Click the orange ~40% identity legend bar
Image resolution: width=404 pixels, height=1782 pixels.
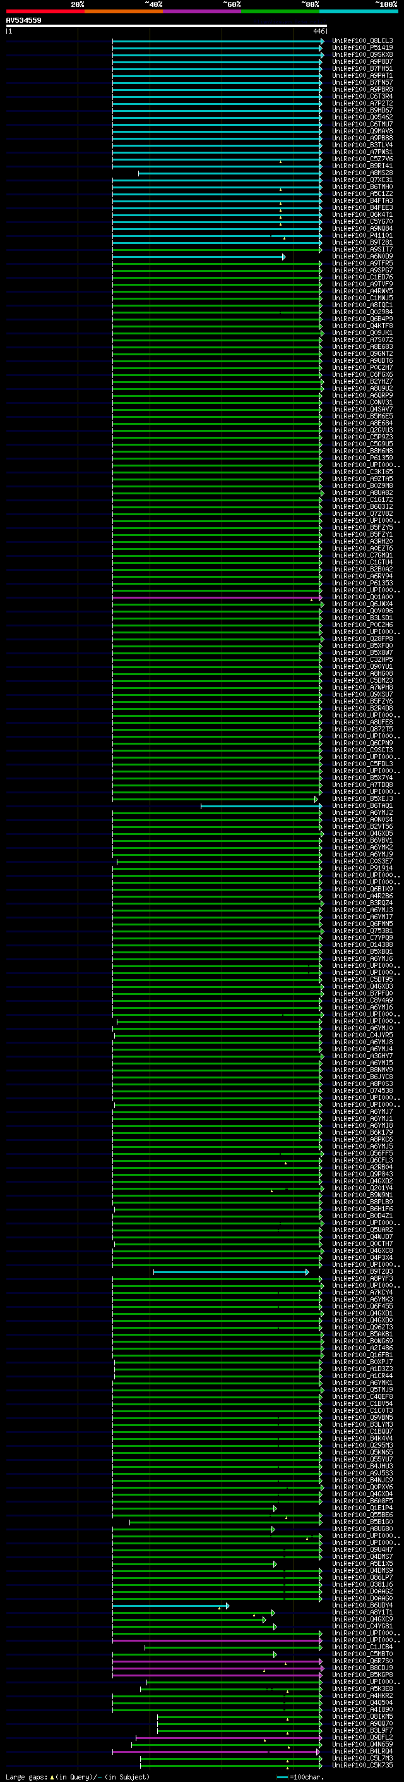pos(124,11)
